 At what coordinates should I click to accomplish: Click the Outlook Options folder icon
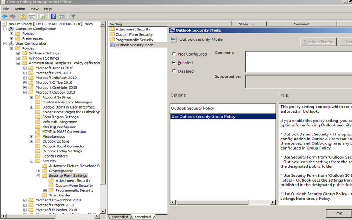(38, 141)
